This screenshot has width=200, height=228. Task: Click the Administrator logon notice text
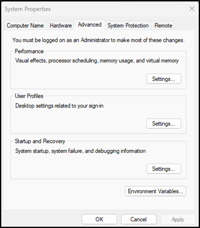[x=98, y=40]
